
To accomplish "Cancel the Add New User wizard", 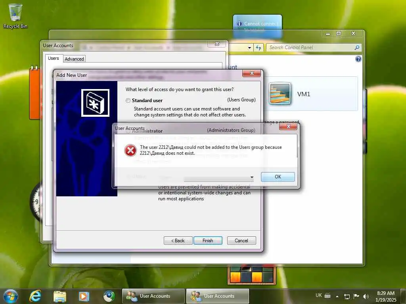I will pyautogui.click(x=241, y=240).
